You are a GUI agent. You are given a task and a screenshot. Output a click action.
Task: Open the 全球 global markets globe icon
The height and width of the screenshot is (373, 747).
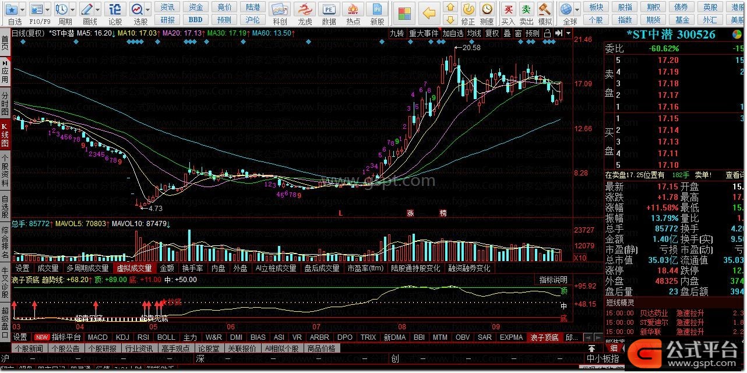click(566, 9)
